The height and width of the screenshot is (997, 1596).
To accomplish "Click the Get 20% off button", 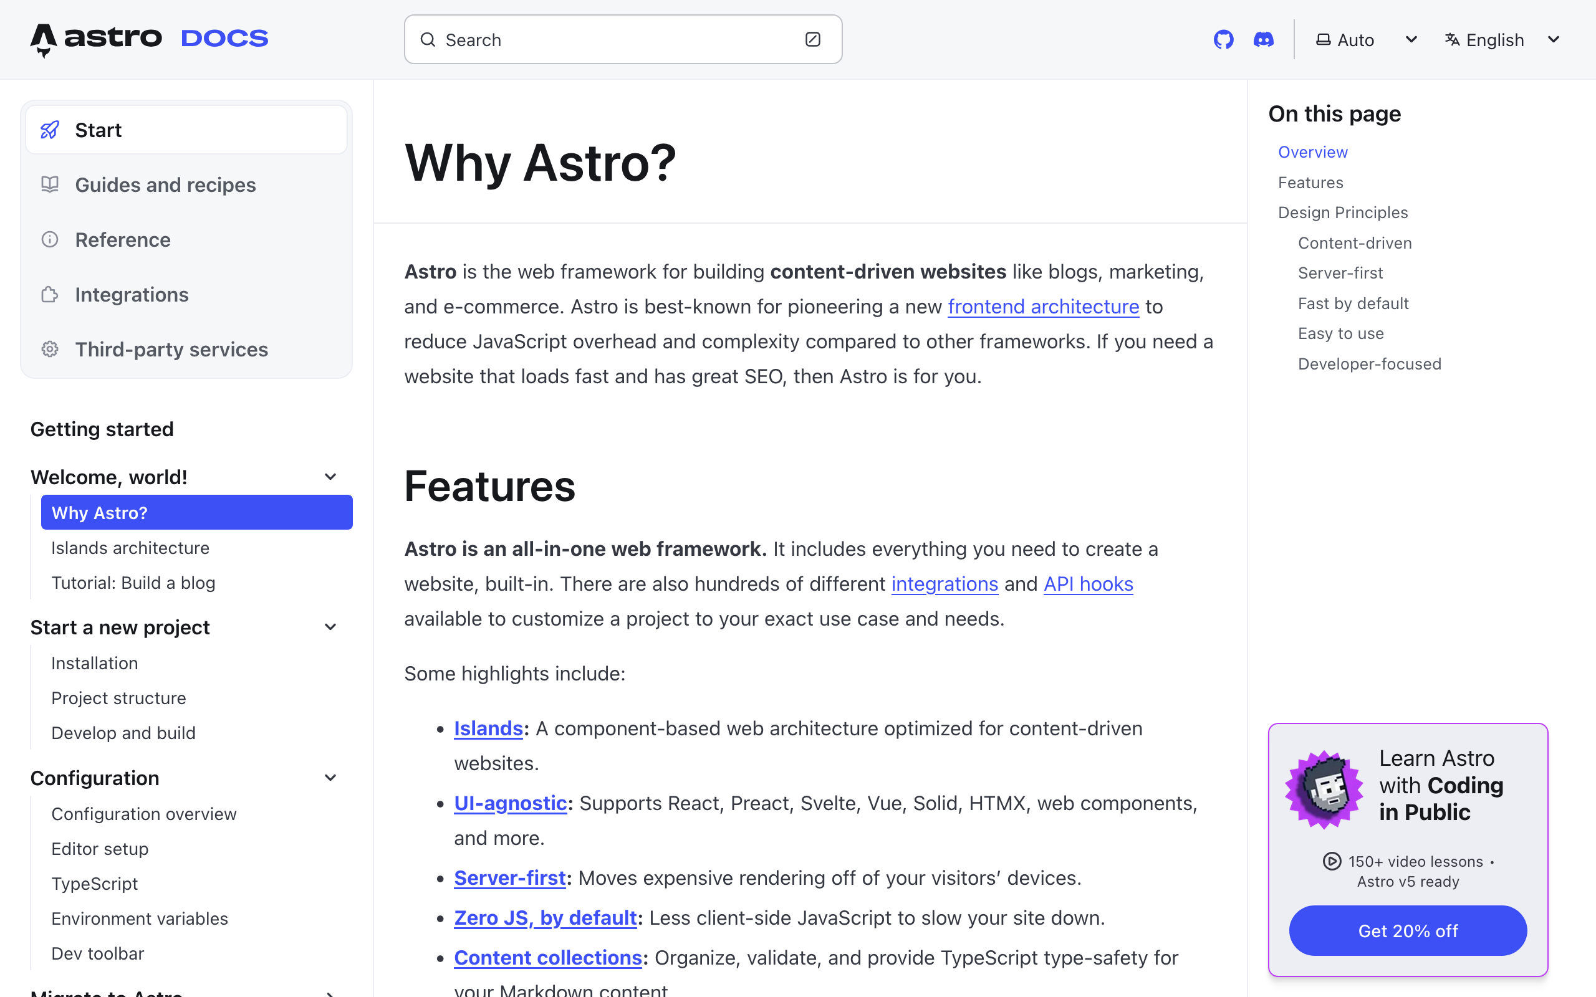I will coord(1407,930).
